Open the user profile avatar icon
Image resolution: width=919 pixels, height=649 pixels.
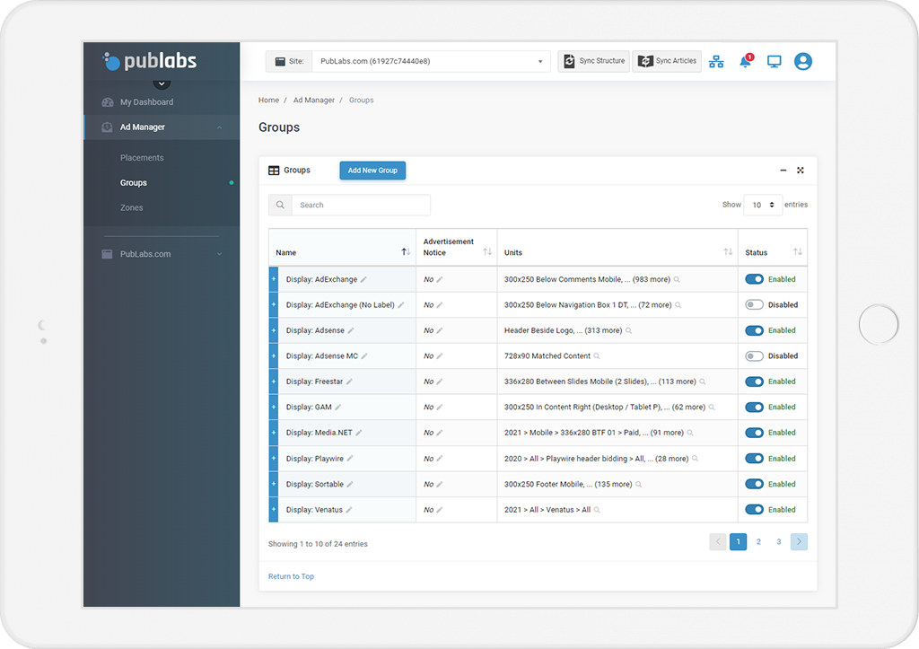coord(803,62)
